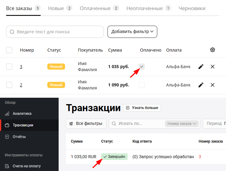Click the Покупатель column header
This screenshot has height=171, width=226.
90,50
